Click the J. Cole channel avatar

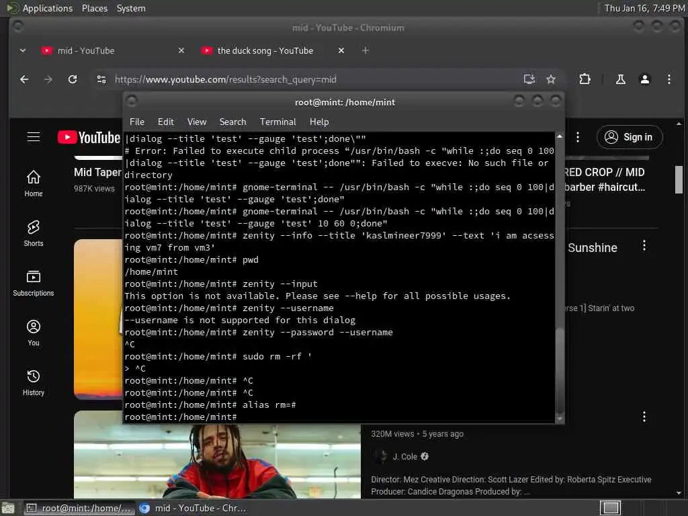point(381,456)
